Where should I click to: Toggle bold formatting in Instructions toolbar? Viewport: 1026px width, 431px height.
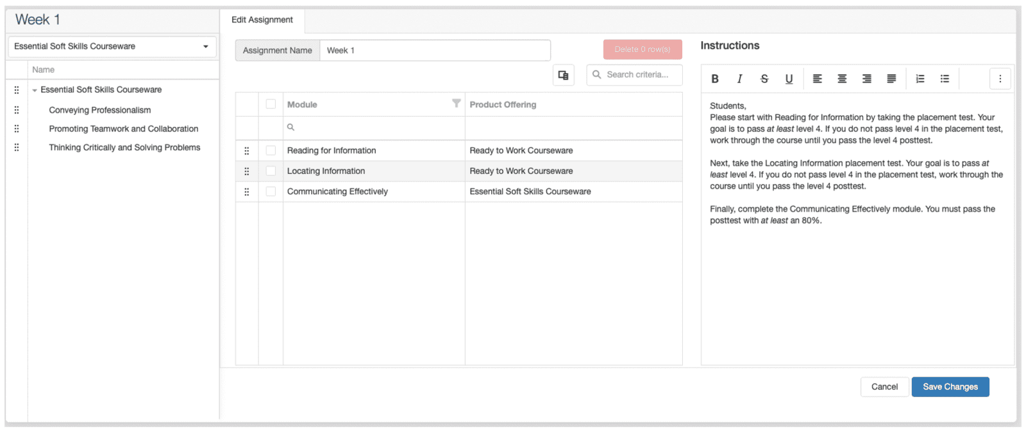click(x=715, y=79)
